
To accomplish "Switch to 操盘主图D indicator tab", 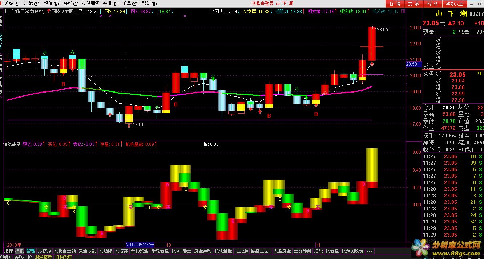I will point(261,251).
